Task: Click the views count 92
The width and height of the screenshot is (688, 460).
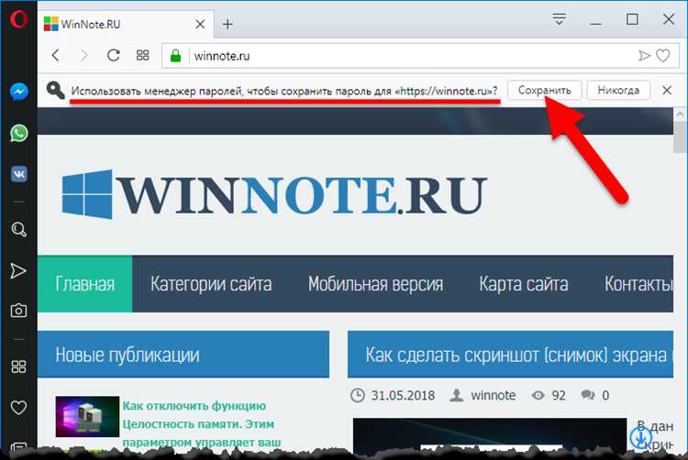Action: click(558, 395)
